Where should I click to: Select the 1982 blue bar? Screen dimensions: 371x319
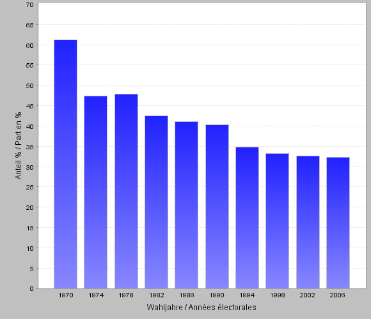pyautogui.click(x=157, y=202)
